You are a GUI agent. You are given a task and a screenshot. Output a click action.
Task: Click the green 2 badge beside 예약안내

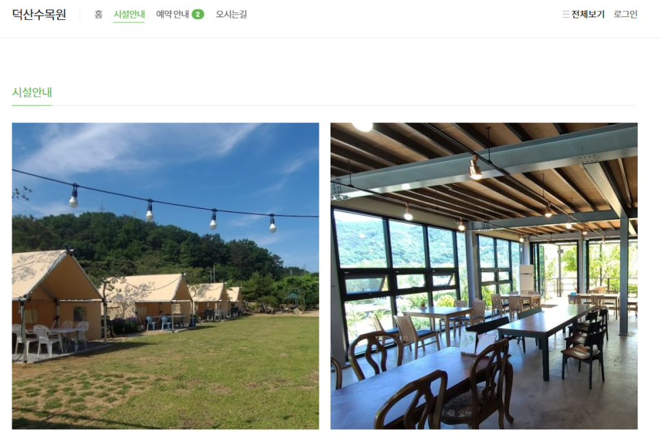(198, 14)
